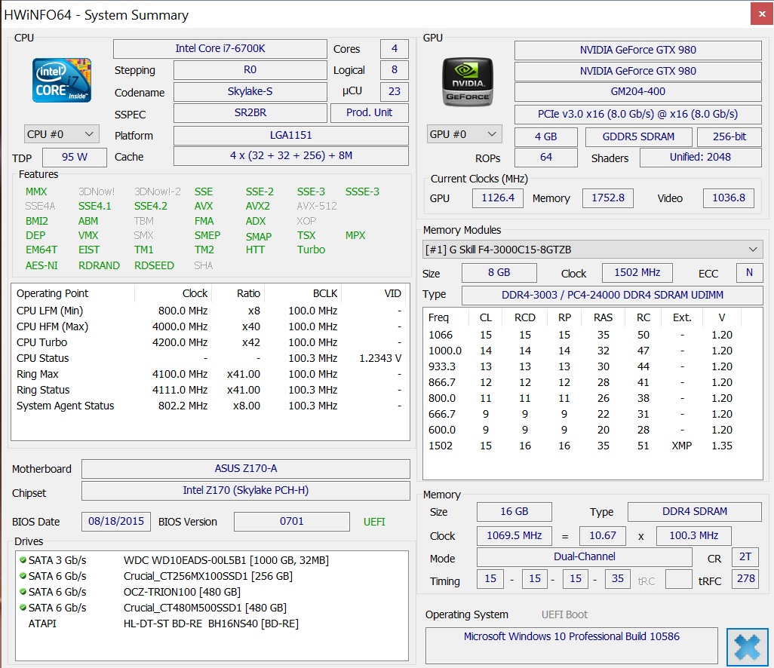Click the green status icon for Crucial_CT480M500SSD1
The width and height of the screenshot is (774, 668).
[x=23, y=608]
